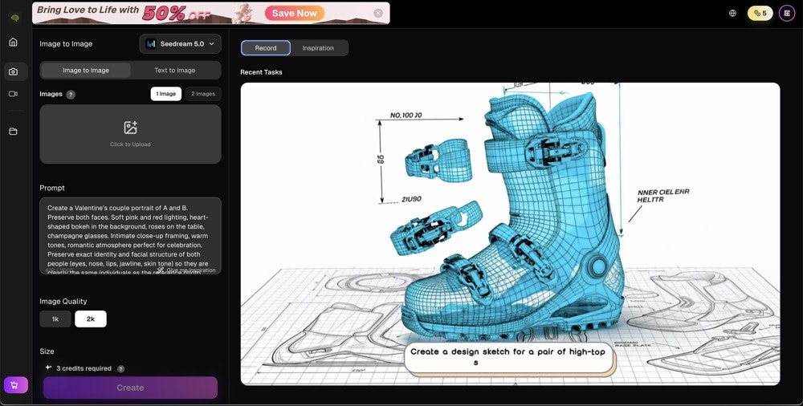Open the globe language selector
Viewport: 803px width, 406px height.
(732, 14)
